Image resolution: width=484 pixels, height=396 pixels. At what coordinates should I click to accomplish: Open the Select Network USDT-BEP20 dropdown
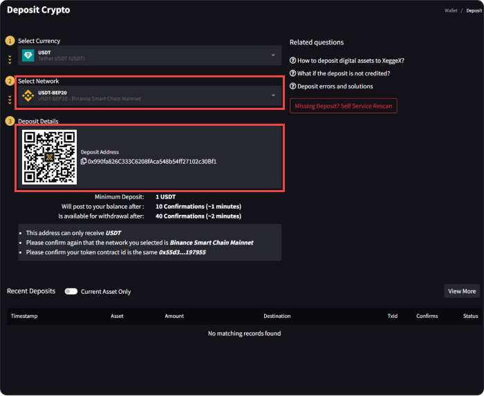150,95
